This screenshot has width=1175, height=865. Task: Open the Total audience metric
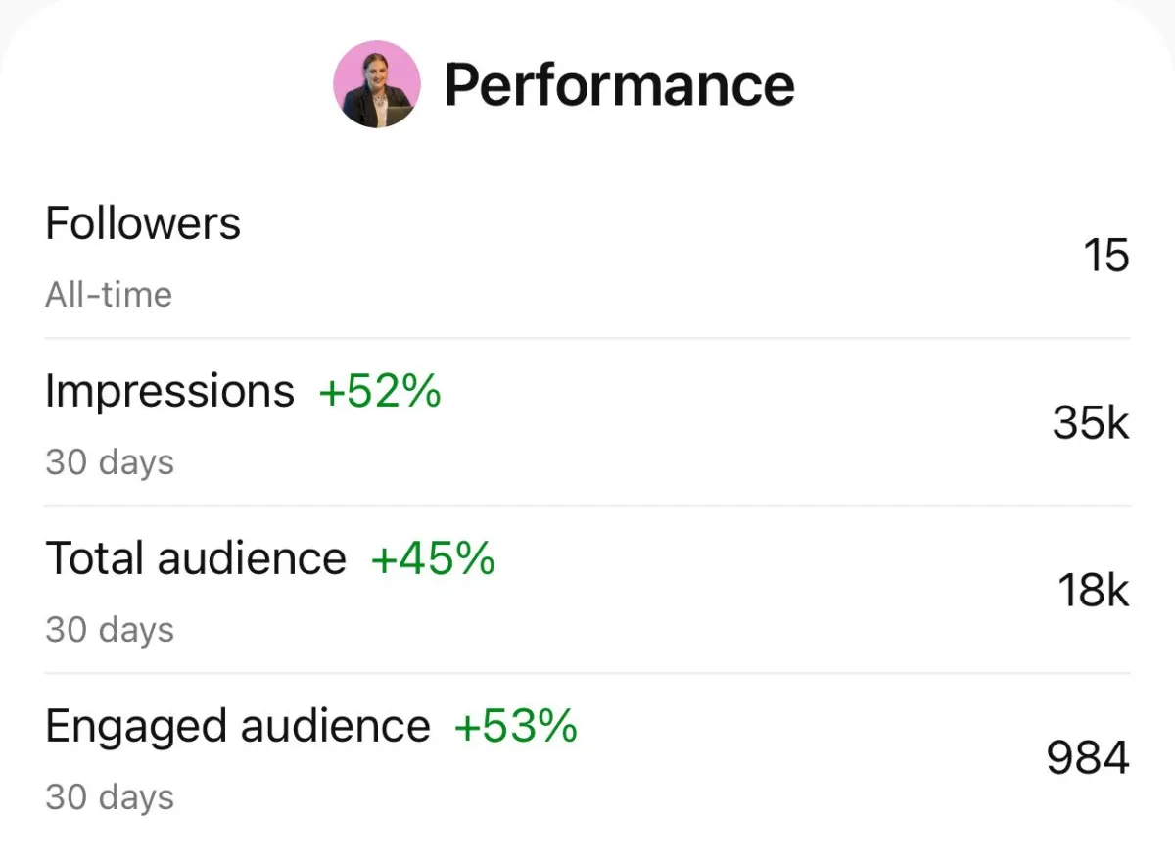[x=587, y=590]
